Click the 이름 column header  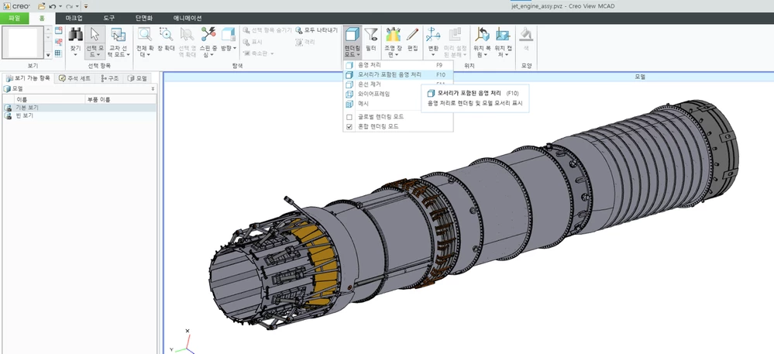pos(48,99)
